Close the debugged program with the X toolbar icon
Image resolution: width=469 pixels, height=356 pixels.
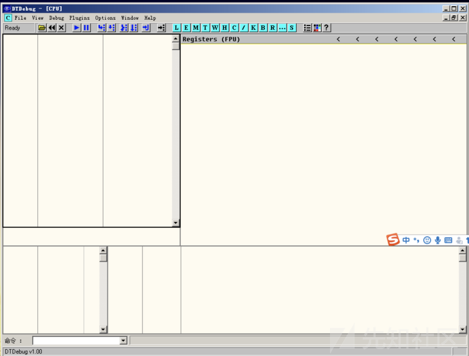pos(62,28)
